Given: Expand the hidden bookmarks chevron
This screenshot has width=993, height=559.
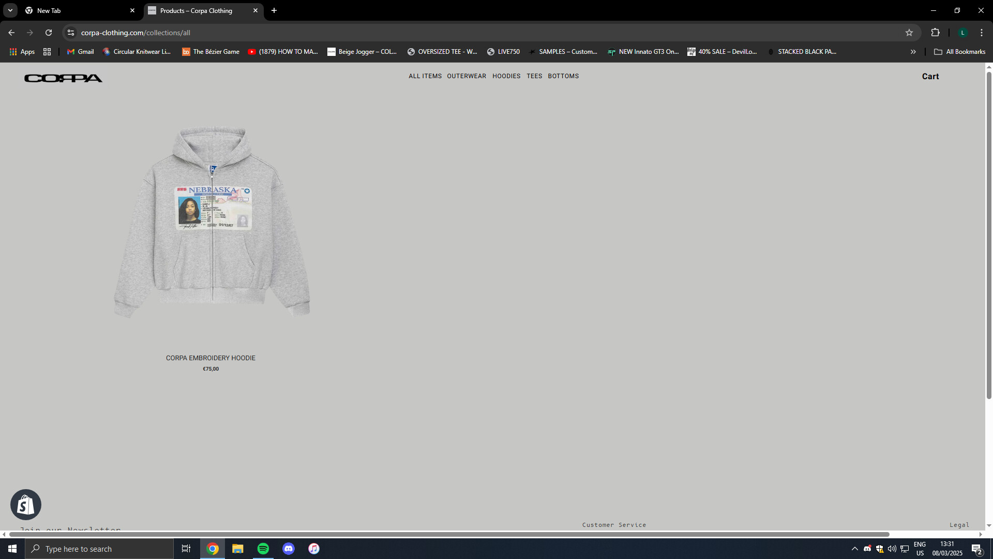Looking at the screenshot, I should coord(913,52).
